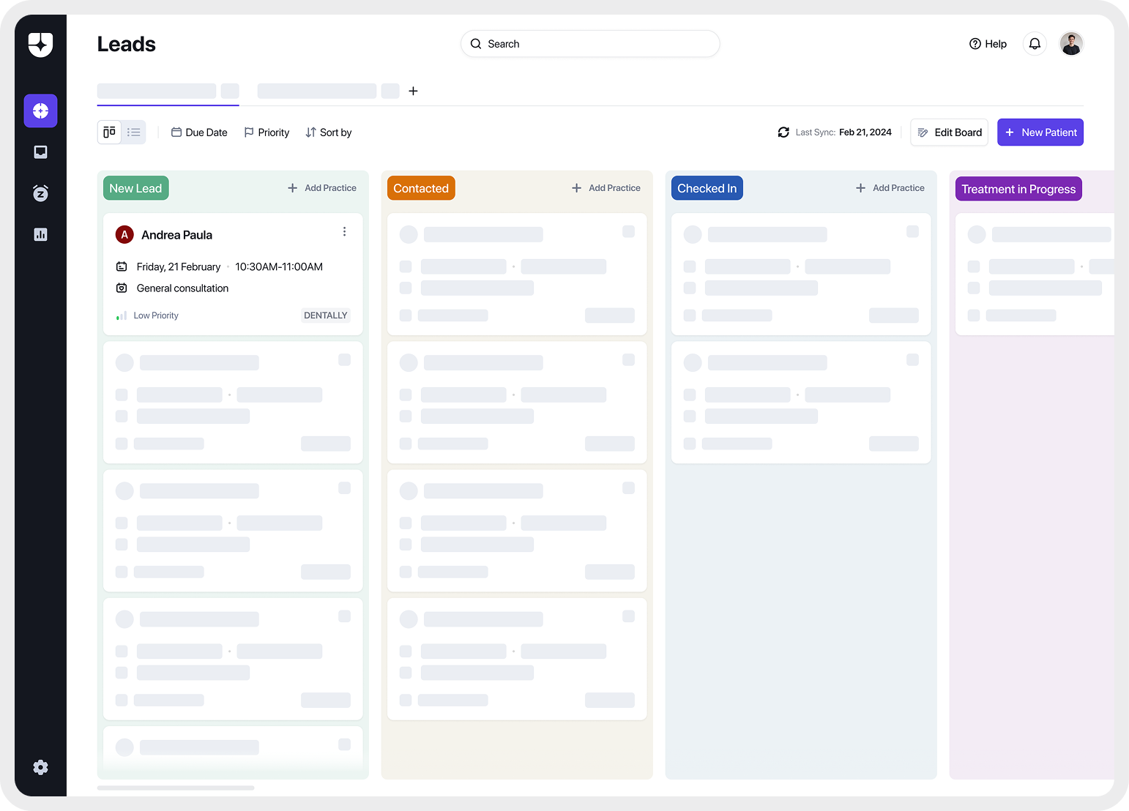Open settings gear in sidebar

40,767
